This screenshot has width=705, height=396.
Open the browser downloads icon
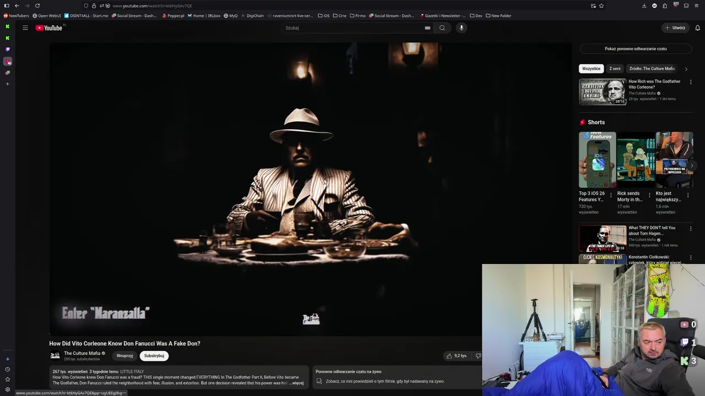coord(644,5)
